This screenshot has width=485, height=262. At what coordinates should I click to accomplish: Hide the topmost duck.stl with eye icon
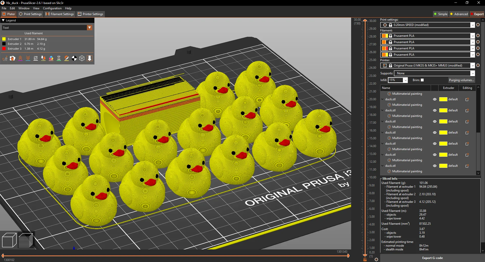[435, 99]
